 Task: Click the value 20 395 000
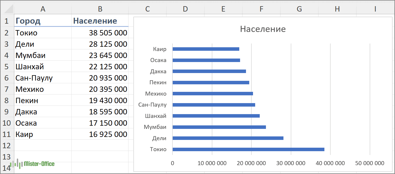coord(108,89)
